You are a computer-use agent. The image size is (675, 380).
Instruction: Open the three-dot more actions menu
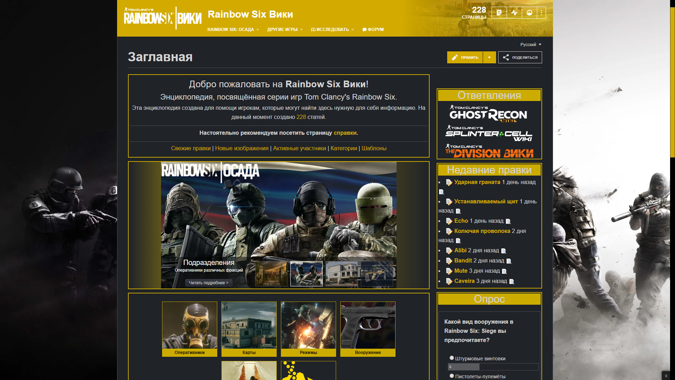(541, 13)
